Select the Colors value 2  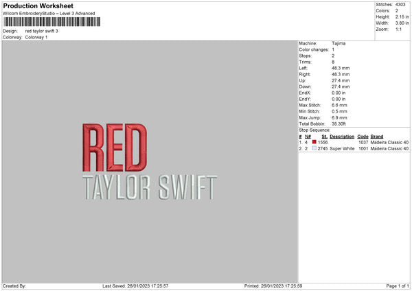pyautogui.click(x=397, y=11)
